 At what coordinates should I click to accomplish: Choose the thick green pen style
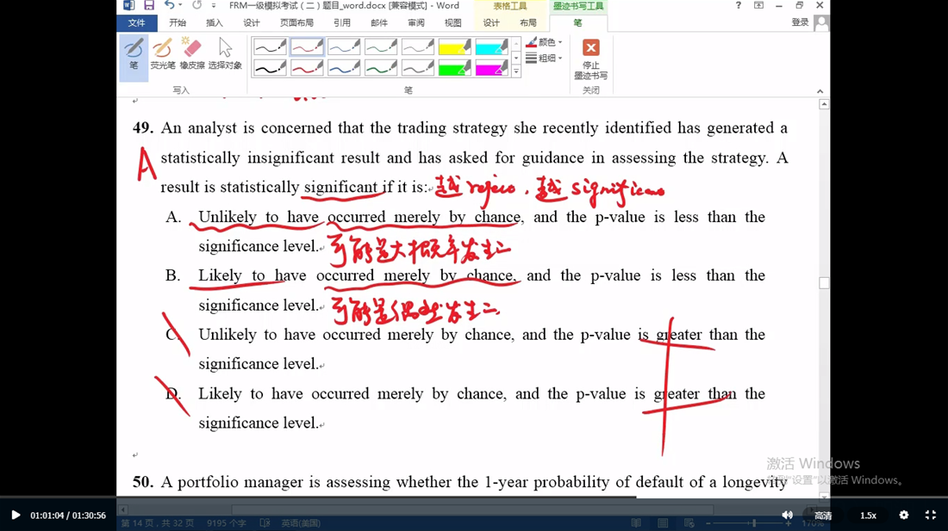pyautogui.click(x=380, y=68)
